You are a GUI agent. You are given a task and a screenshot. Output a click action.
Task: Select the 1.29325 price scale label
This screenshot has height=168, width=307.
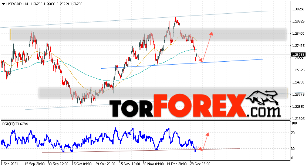[298, 21]
